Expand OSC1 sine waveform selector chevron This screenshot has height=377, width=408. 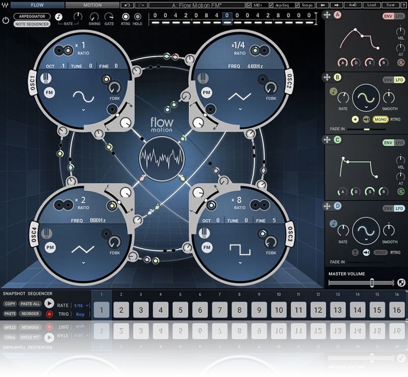point(83,109)
